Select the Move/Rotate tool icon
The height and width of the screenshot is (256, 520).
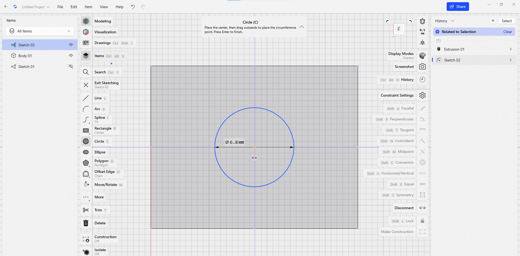[86, 185]
